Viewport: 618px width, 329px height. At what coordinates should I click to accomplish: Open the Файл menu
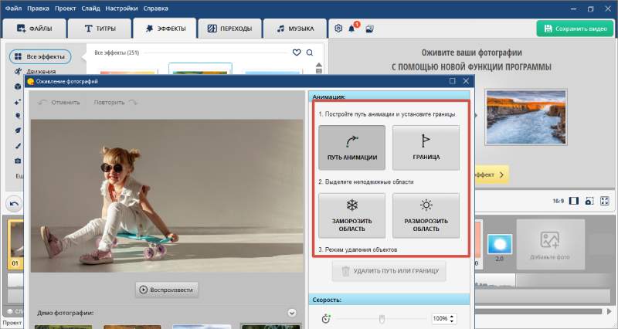[x=13, y=8]
